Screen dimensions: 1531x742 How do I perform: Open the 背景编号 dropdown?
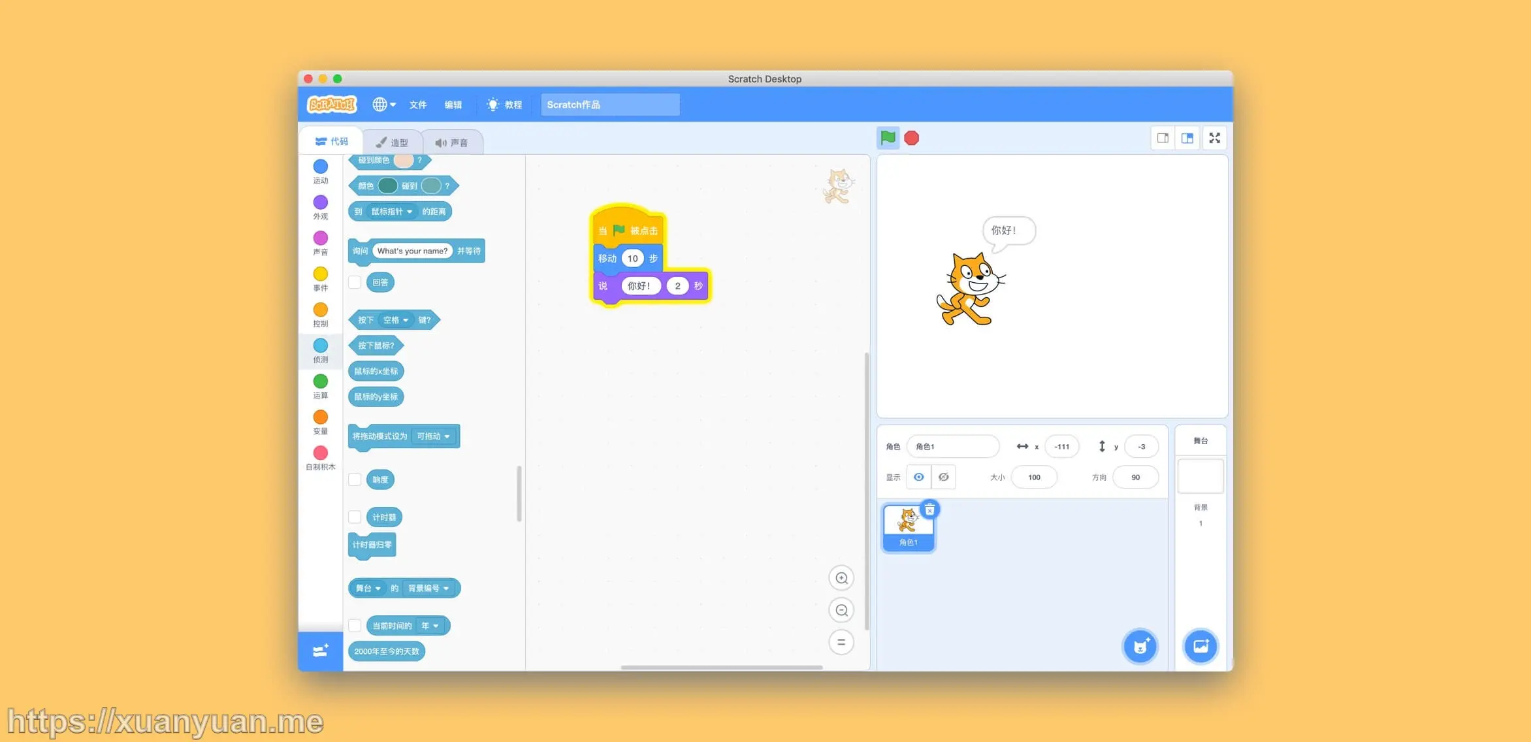(x=428, y=589)
